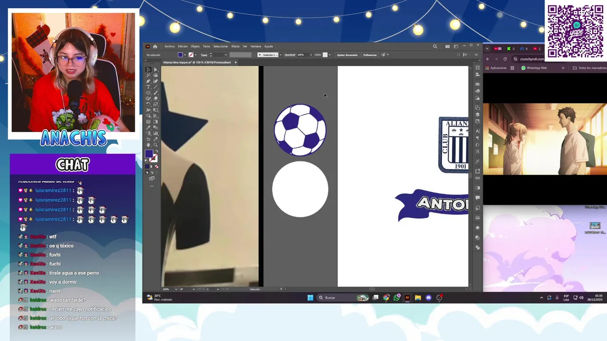
Task: Reset to default fill and stroke
Action: point(147,161)
